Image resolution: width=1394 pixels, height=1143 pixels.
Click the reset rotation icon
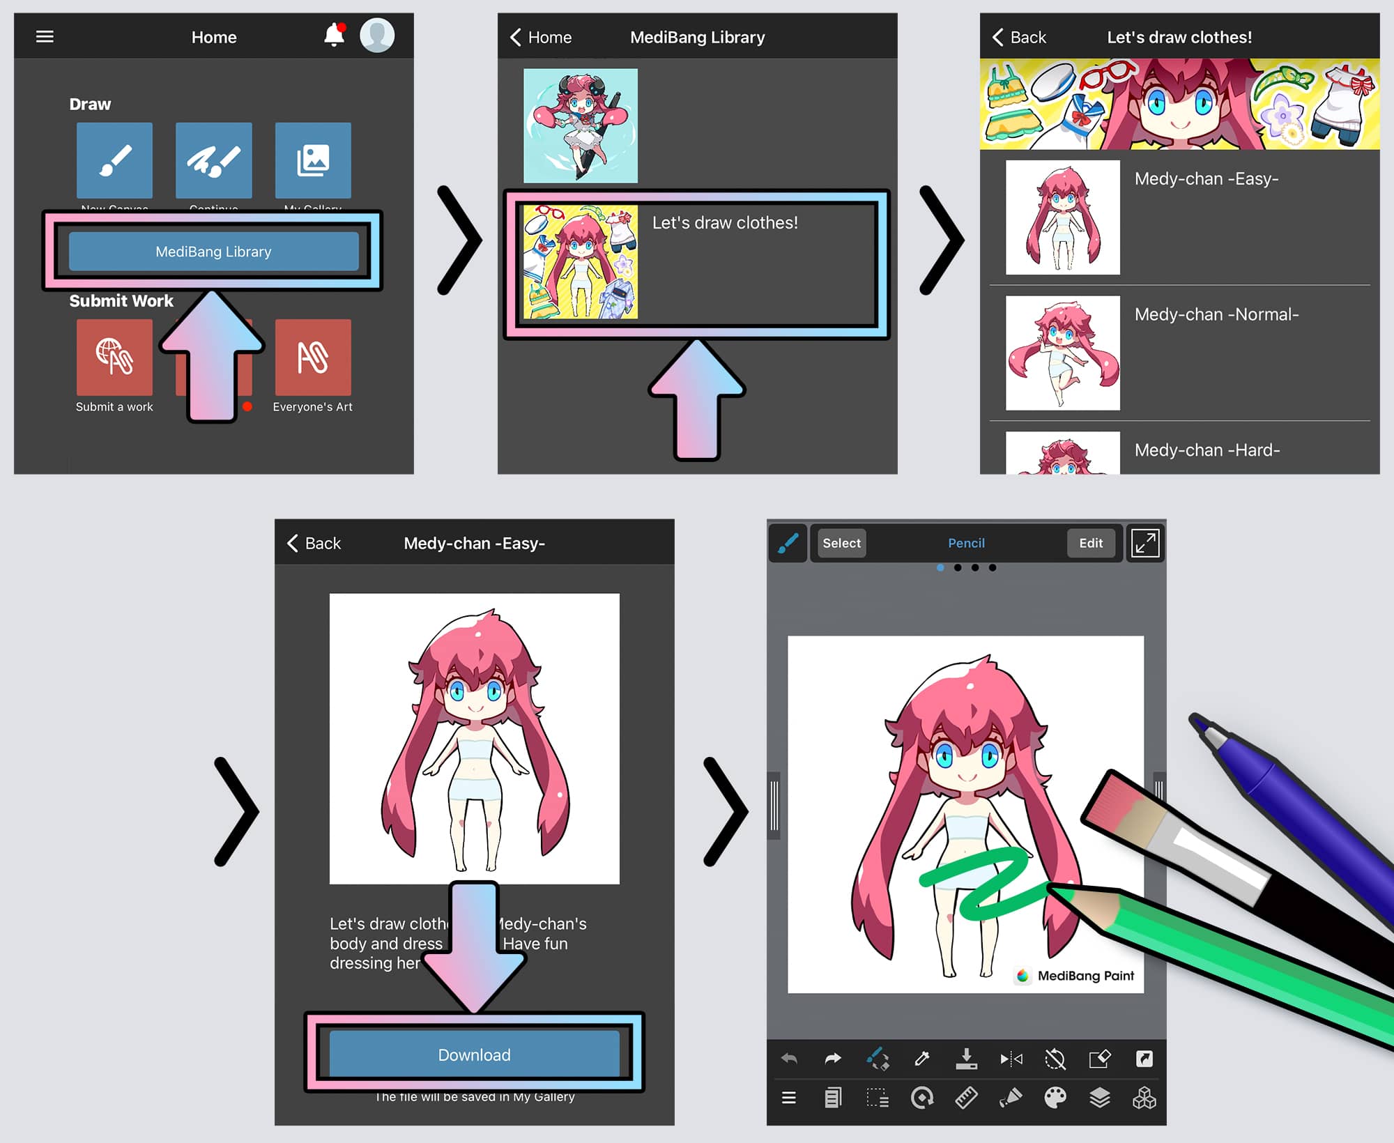(x=1055, y=1059)
